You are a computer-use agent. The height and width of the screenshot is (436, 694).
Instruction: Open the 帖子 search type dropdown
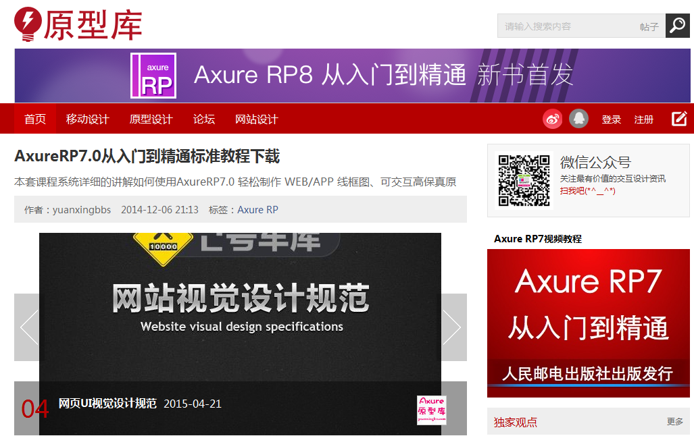click(x=649, y=27)
